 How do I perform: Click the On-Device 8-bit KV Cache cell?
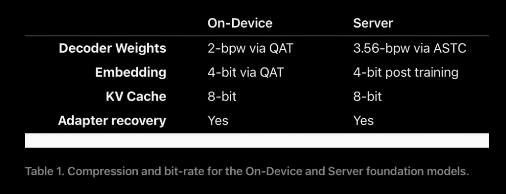[222, 96]
